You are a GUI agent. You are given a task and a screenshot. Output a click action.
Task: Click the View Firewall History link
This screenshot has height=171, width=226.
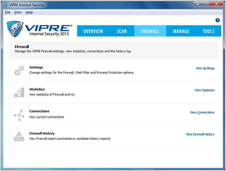coord(200,134)
